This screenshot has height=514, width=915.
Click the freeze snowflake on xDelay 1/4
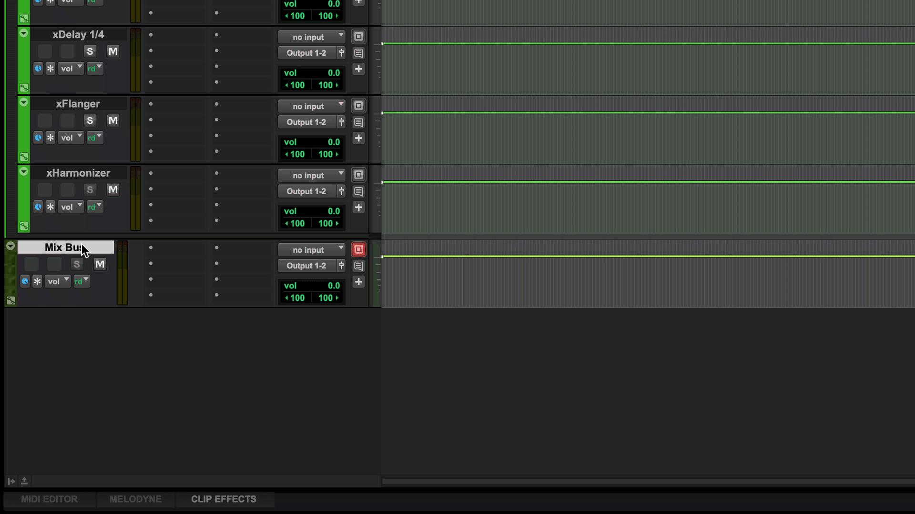coord(51,69)
